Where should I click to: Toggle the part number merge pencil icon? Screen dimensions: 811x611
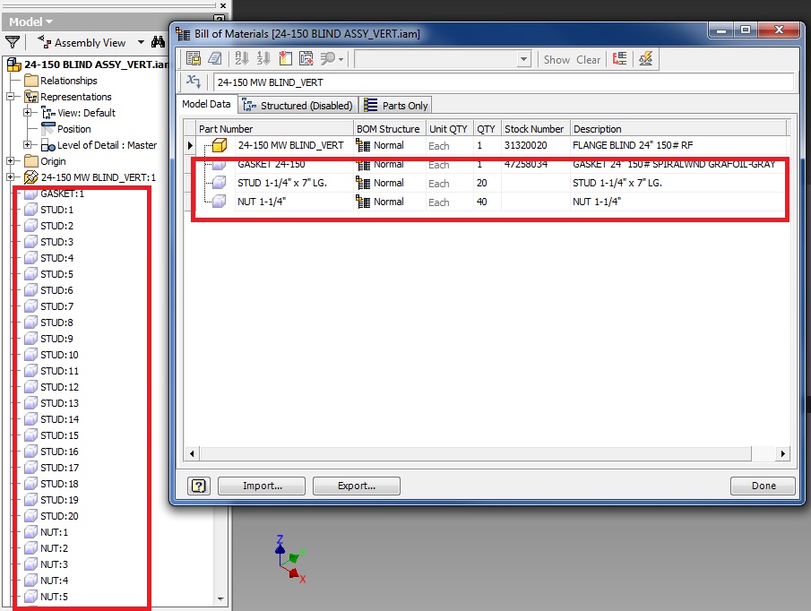(646, 58)
